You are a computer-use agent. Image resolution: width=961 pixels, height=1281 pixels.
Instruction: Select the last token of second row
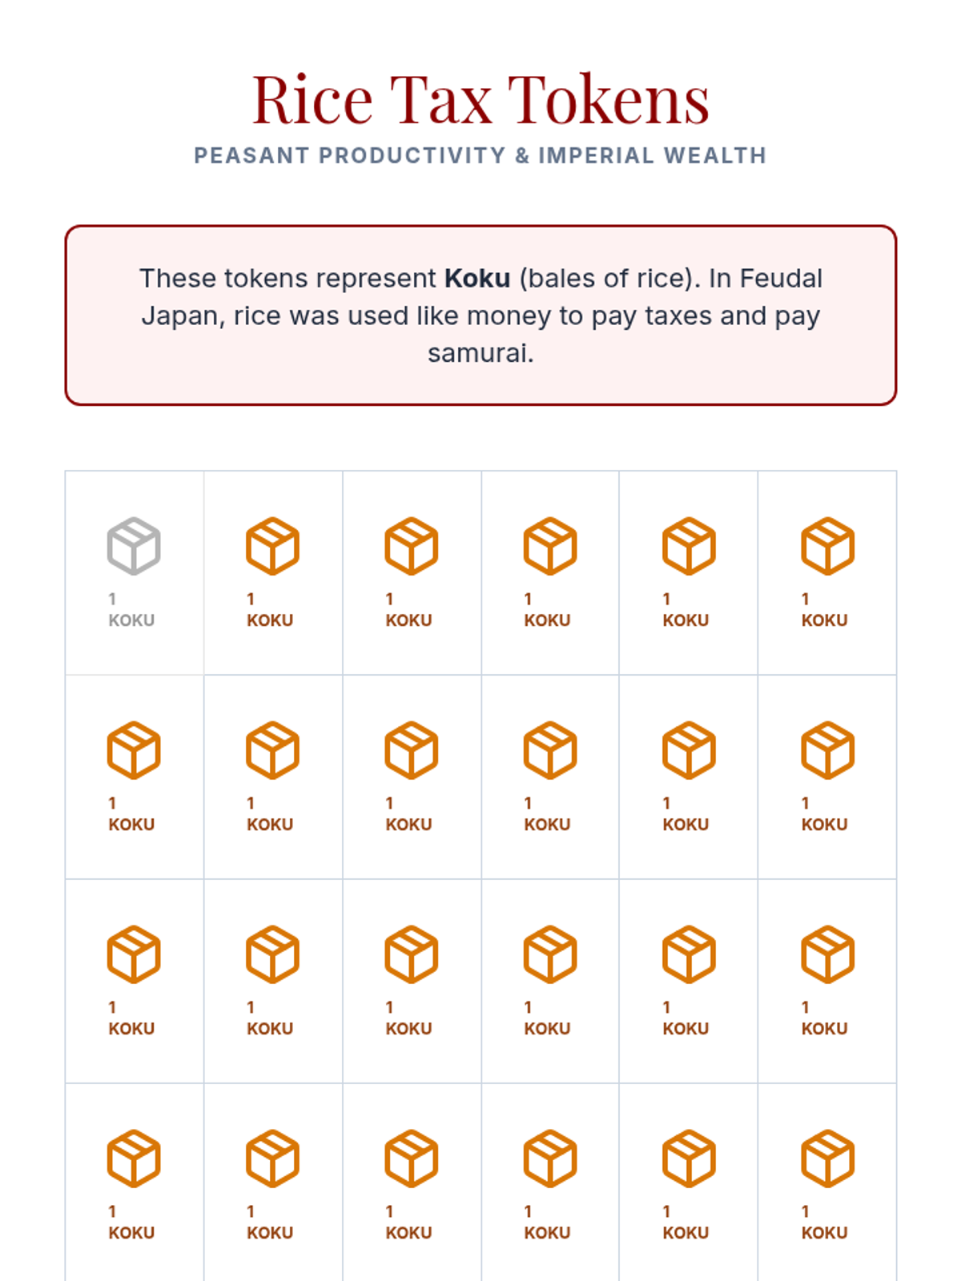tap(827, 776)
